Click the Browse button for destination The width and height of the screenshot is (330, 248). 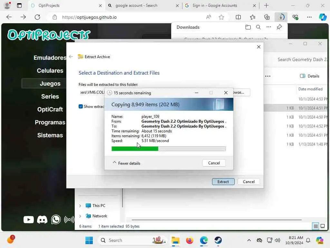coord(242,92)
